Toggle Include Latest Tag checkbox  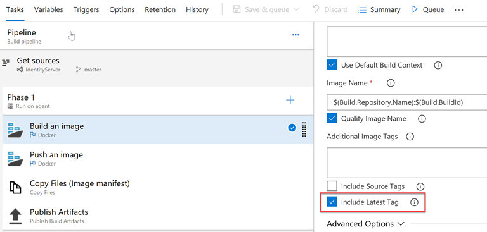(x=332, y=202)
